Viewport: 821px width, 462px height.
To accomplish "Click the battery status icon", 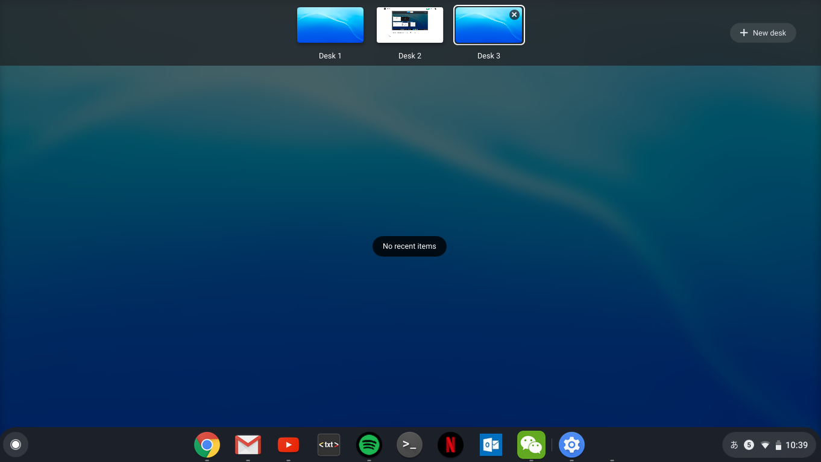I will [x=778, y=445].
